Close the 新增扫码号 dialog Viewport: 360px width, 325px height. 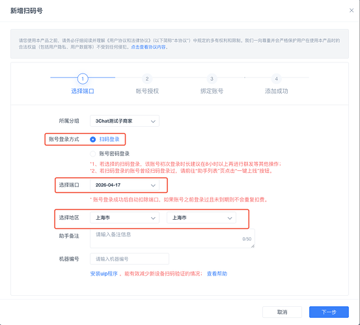pos(352,10)
